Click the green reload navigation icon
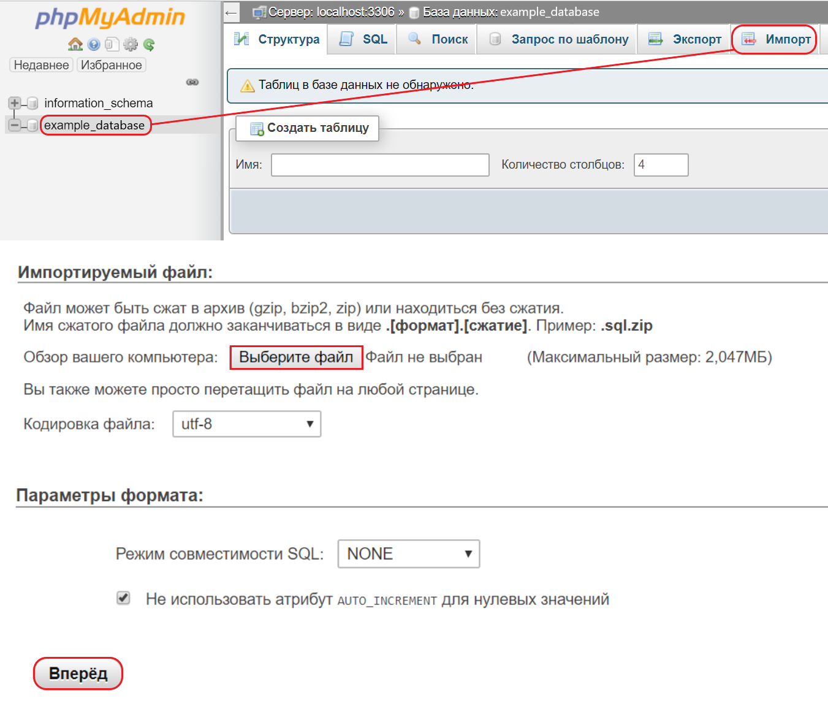828x717 pixels. pos(149,44)
